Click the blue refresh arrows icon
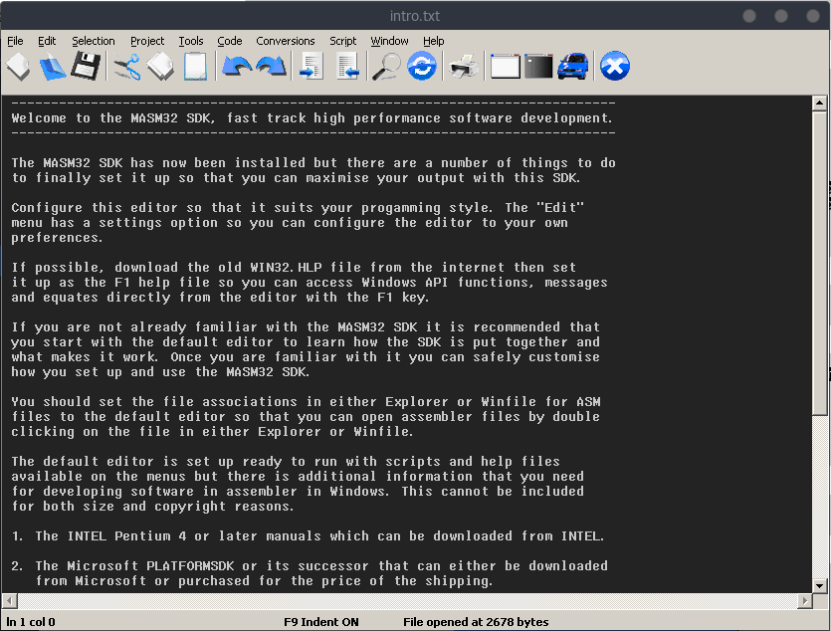This screenshot has height=631, width=831. click(422, 67)
